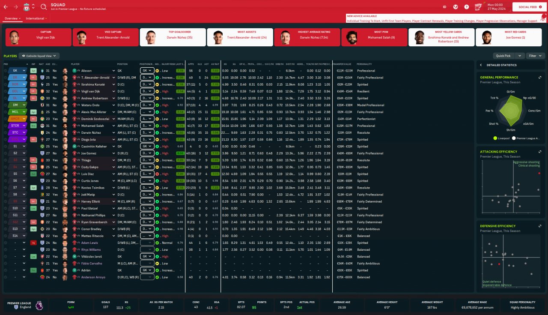
Task: Expand the Defensive Efficiency chart icon
Action: [x=540, y=226]
